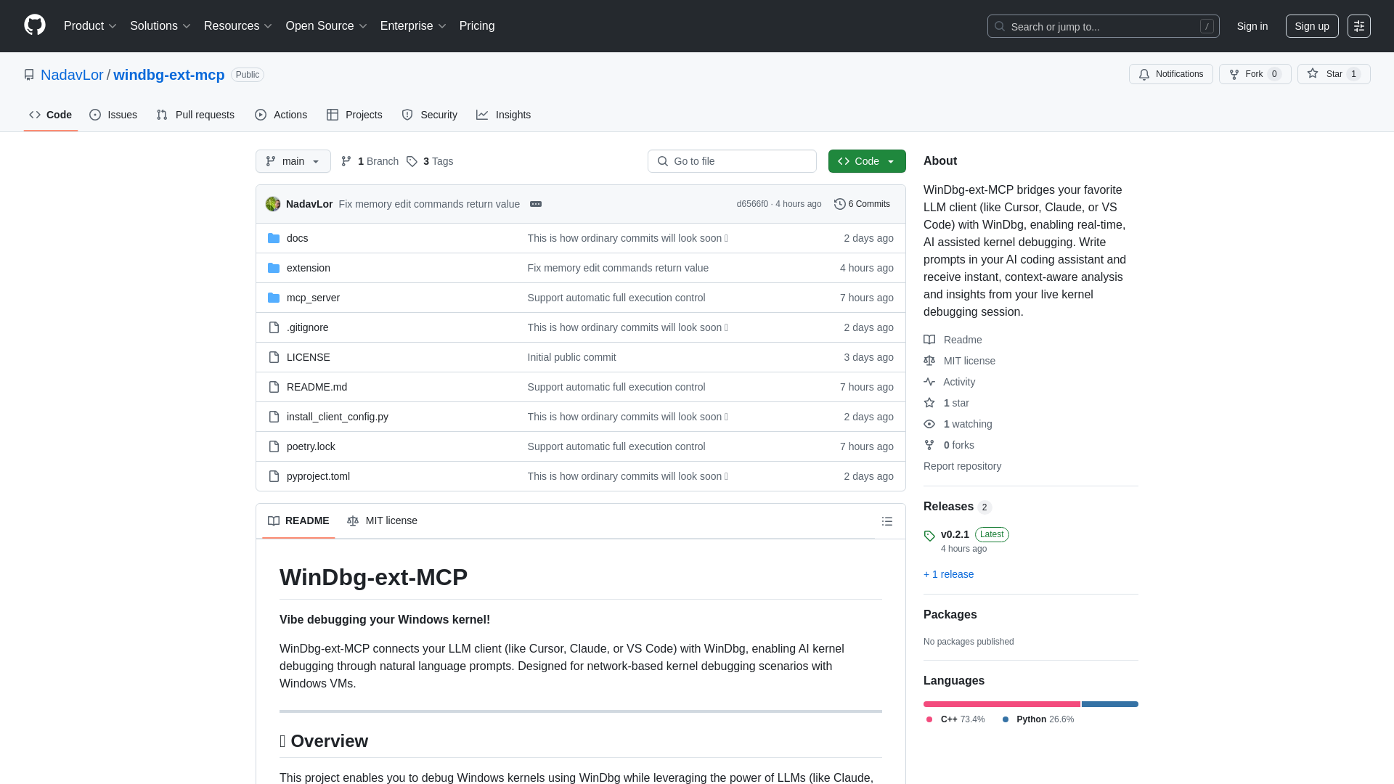1394x784 pixels.
Task: Click the scale icon beside MIT license in About
Action: point(929,361)
